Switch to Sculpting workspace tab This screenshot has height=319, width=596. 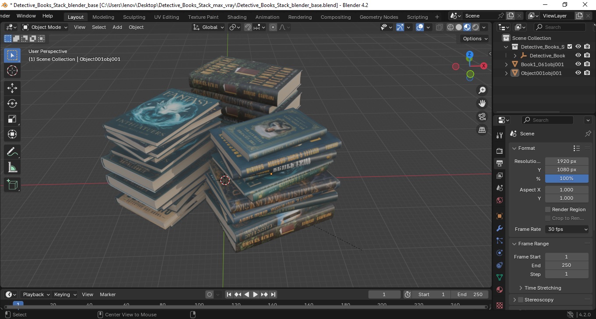click(x=134, y=17)
